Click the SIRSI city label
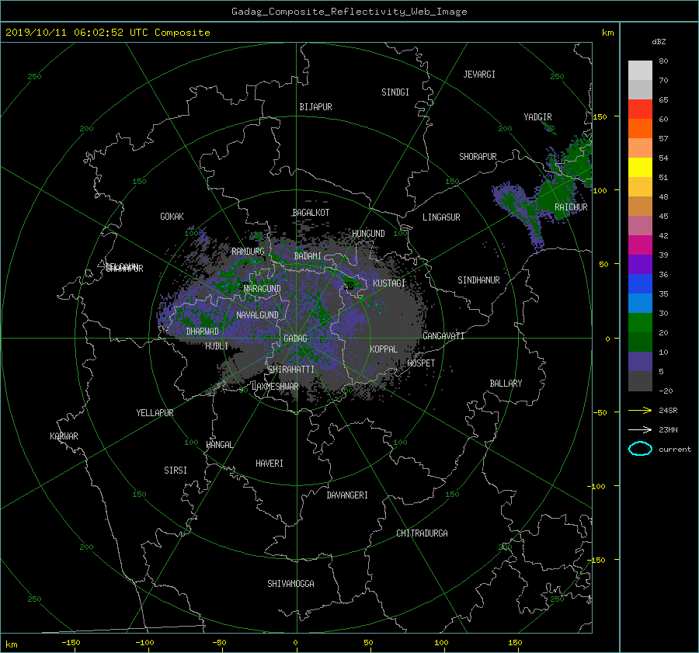699x653 pixels. point(176,471)
